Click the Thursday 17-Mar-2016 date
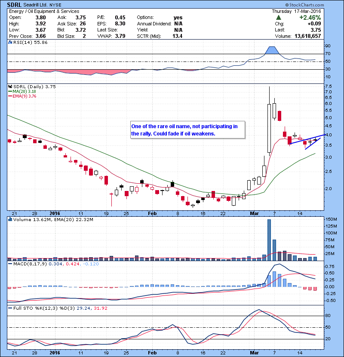Screen dimensions: 344x357 [x=296, y=11]
